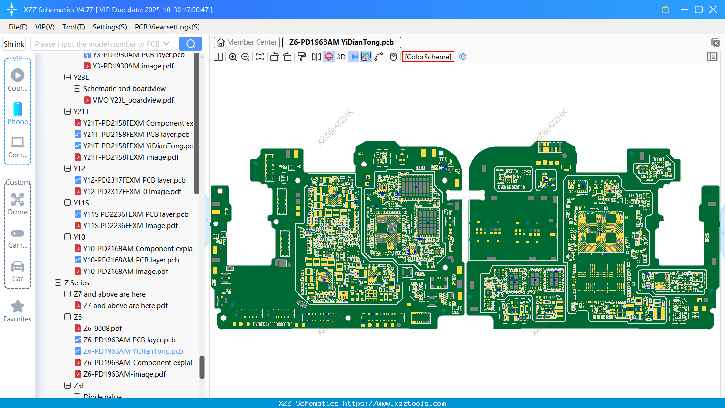Toggle the red lamp highlight icon
Image resolution: width=725 pixels, height=408 pixels.
(x=329, y=57)
